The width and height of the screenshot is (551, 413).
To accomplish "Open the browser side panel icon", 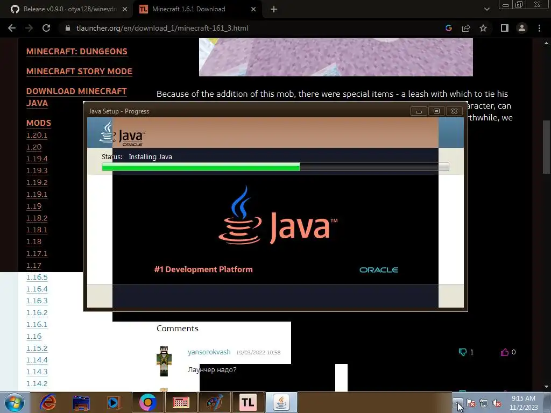I will click(x=505, y=28).
